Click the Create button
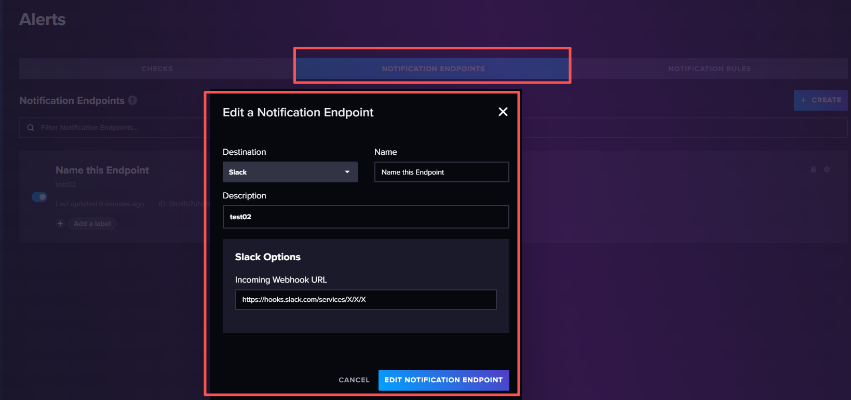 820,100
